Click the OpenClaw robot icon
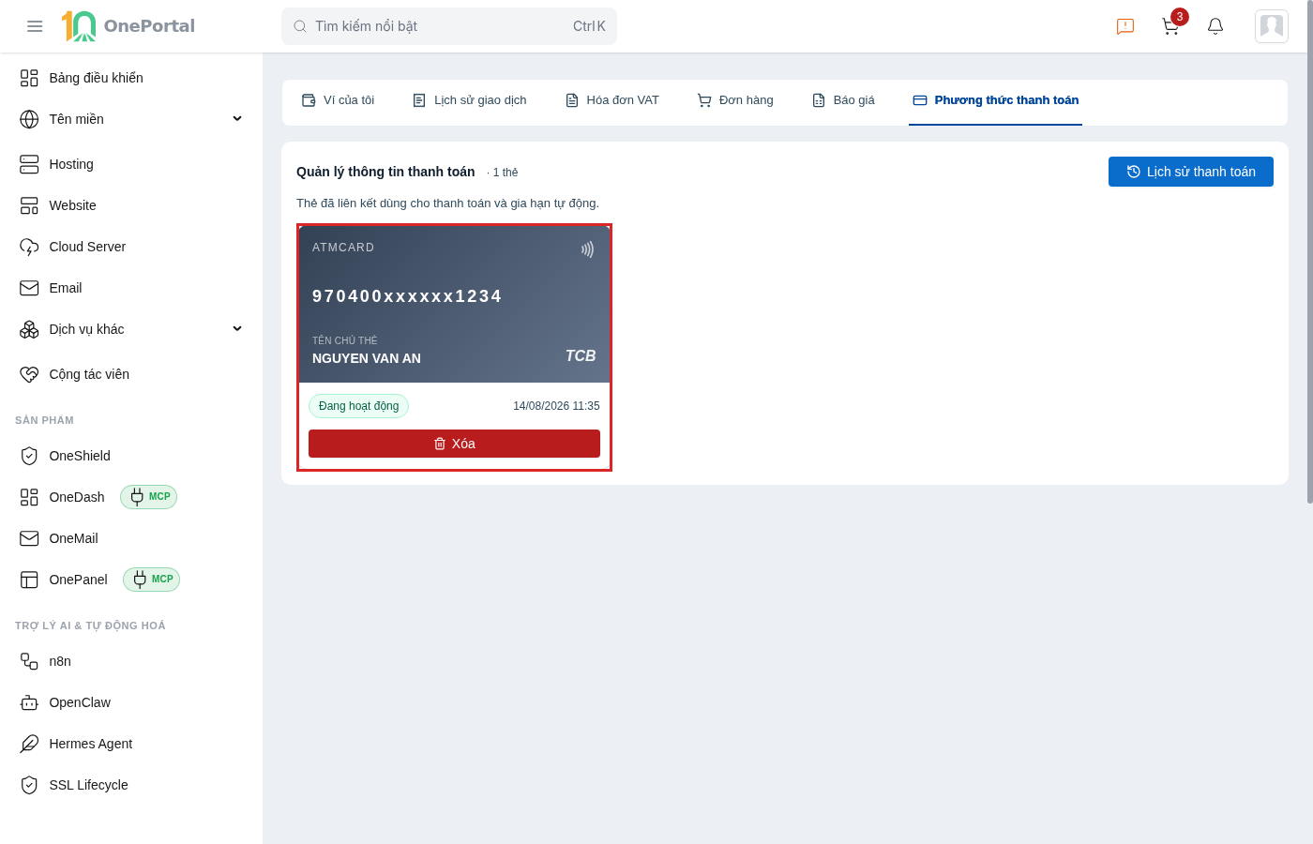Image resolution: width=1313 pixels, height=844 pixels. click(x=29, y=702)
